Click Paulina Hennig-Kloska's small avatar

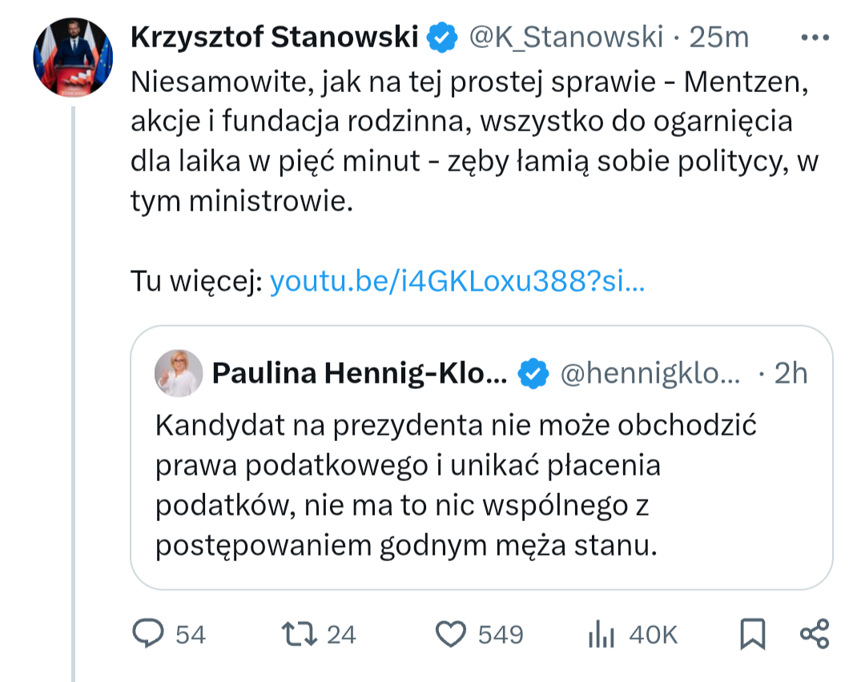point(178,373)
